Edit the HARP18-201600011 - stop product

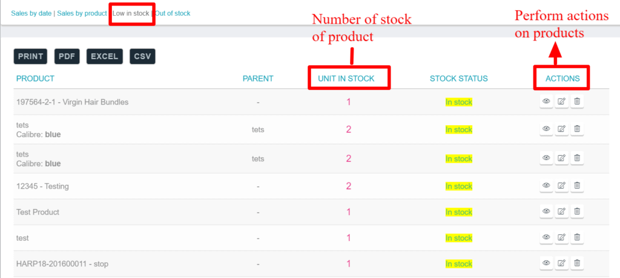point(561,263)
